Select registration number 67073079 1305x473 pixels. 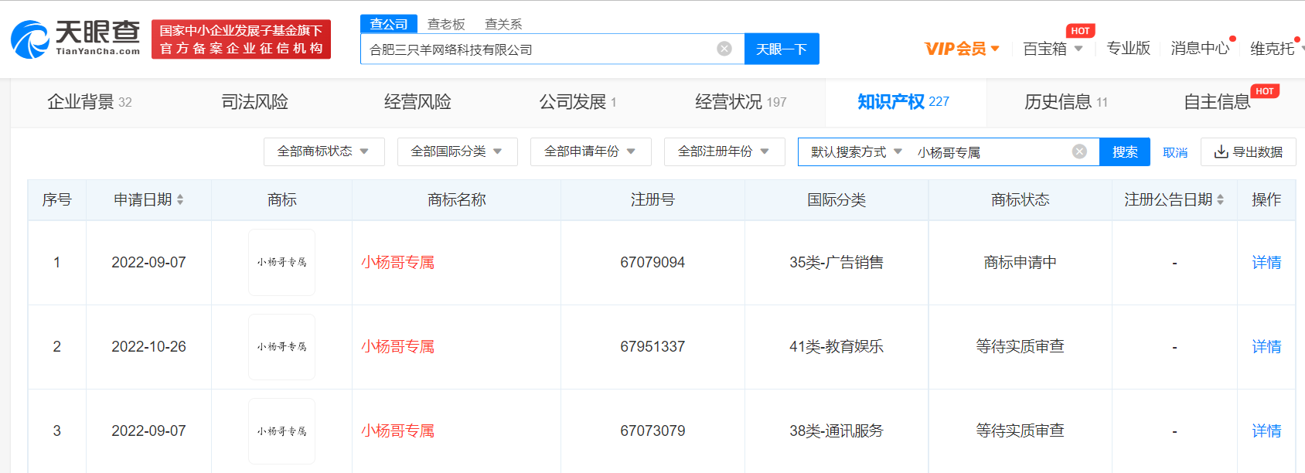pyautogui.click(x=652, y=431)
